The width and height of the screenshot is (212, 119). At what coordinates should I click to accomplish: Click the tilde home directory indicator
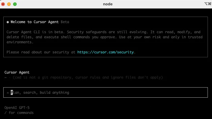click(x=6, y=78)
